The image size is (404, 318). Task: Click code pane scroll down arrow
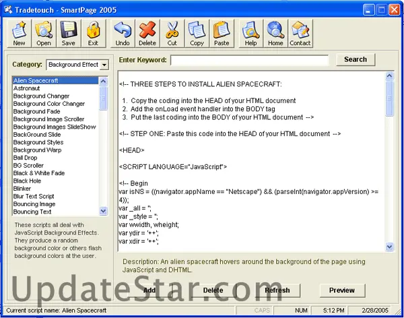389,247
